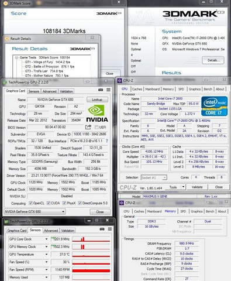Open the Tools dropdown arrow in CPU-Z

click(183, 187)
